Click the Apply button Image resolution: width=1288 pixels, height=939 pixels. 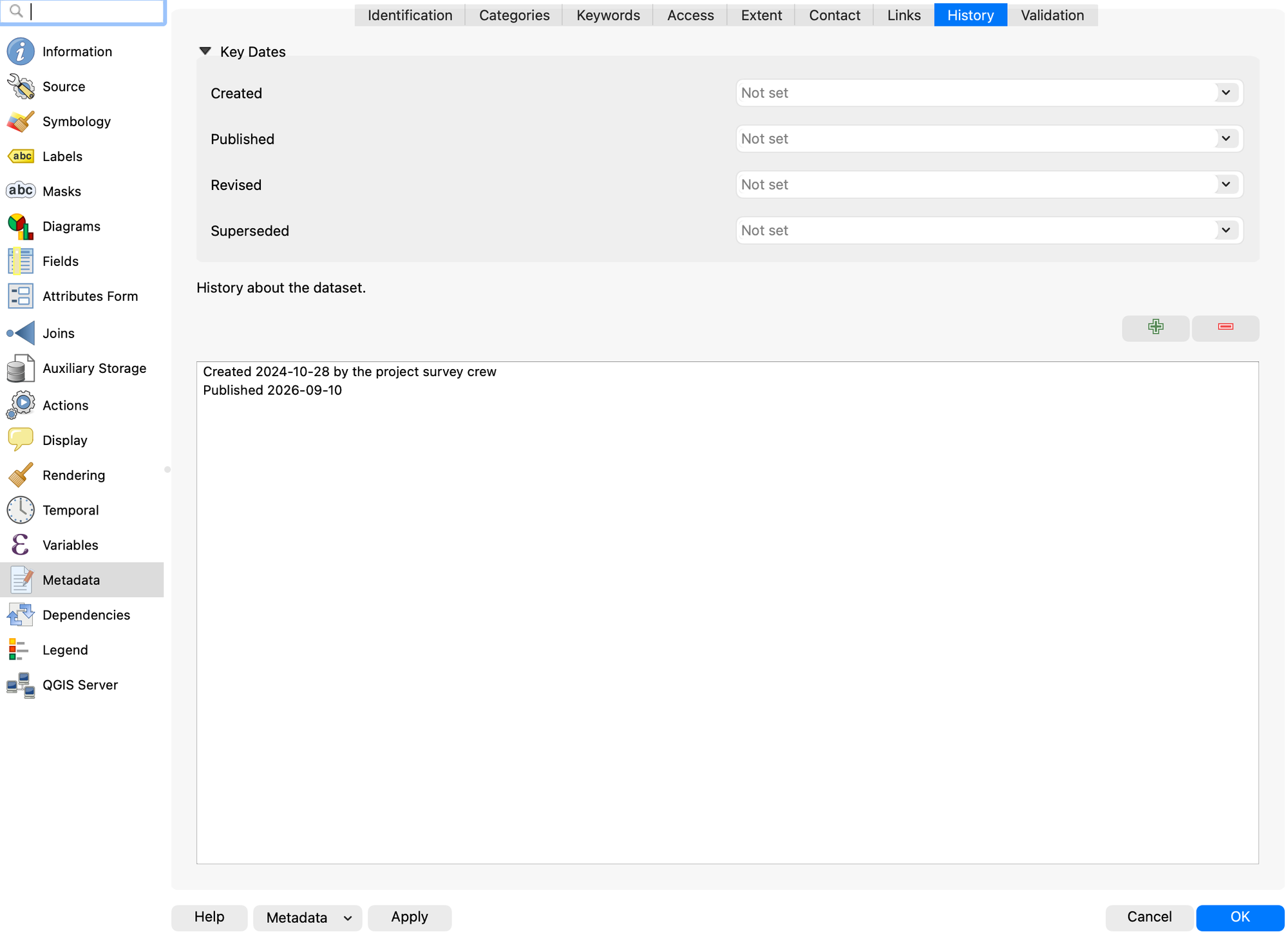point(410,917)
